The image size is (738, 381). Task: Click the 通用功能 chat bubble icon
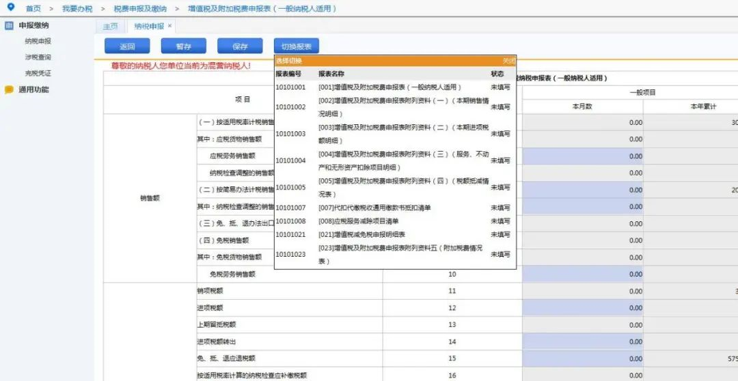coord(9,90)
